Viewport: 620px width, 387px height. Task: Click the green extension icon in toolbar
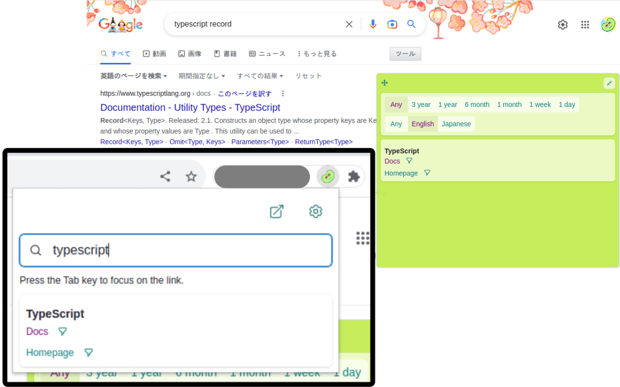point(328,177)
